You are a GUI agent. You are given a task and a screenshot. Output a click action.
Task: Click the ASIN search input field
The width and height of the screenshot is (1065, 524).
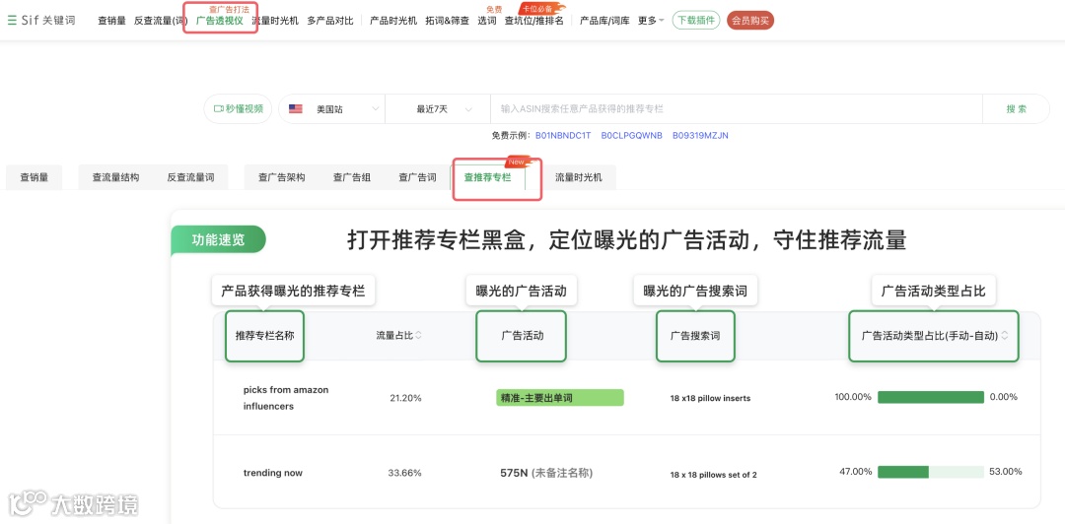[737, 108]
